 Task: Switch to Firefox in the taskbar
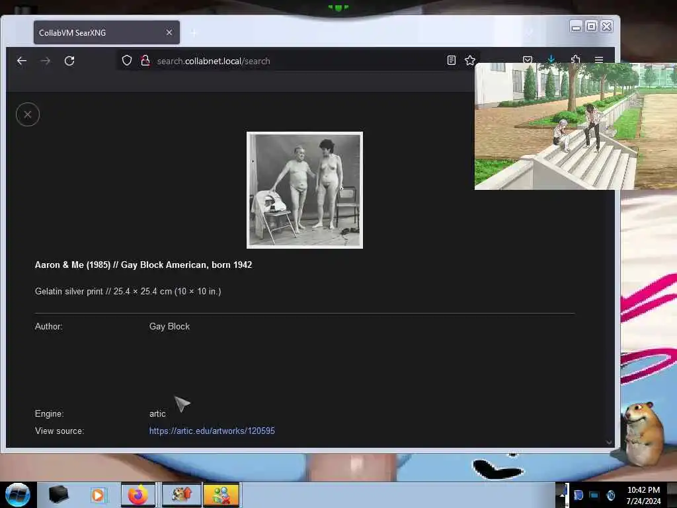[138, 495]
